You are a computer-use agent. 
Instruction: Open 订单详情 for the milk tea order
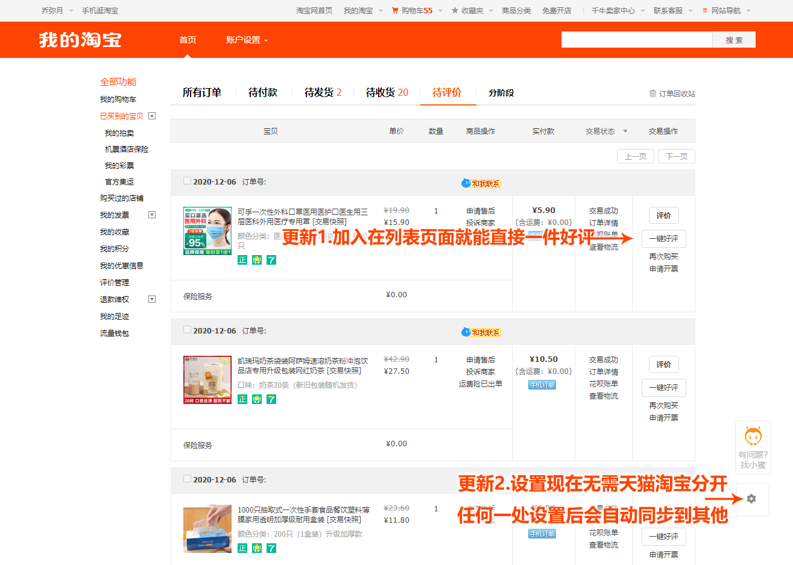604,372
